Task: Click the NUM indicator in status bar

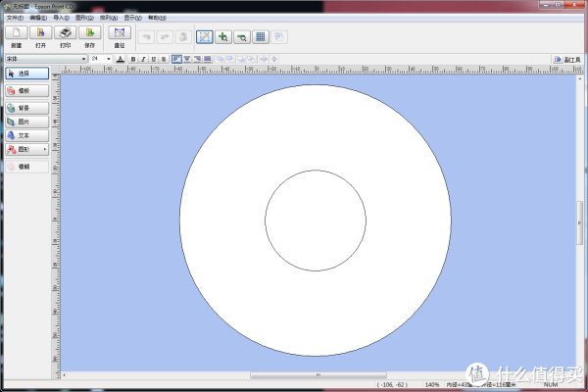Action: click(x=551, y=384)
